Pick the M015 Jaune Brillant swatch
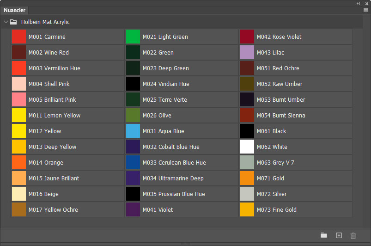Image resolution: width=371 pixels, height=246 pixels. [x=19, y=178]
